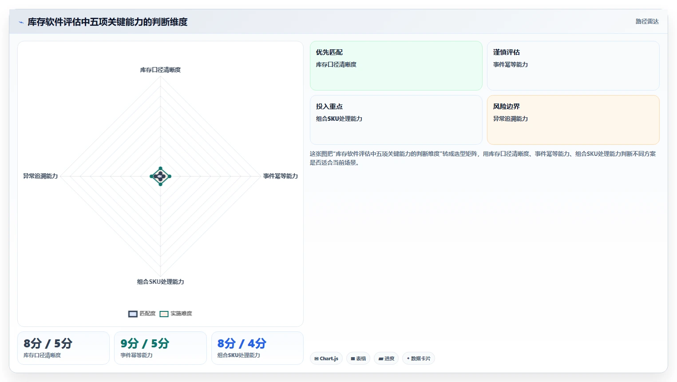Screen dimensions: 677x382
Task: Click the 进度 tag icon
Action: click(x=381, y=358)
